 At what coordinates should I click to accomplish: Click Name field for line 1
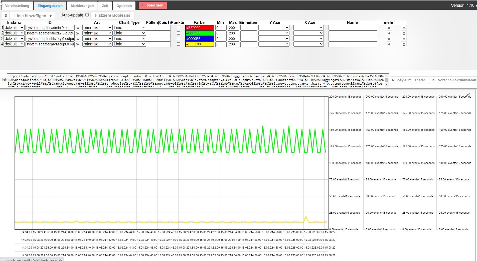point(353,28)
